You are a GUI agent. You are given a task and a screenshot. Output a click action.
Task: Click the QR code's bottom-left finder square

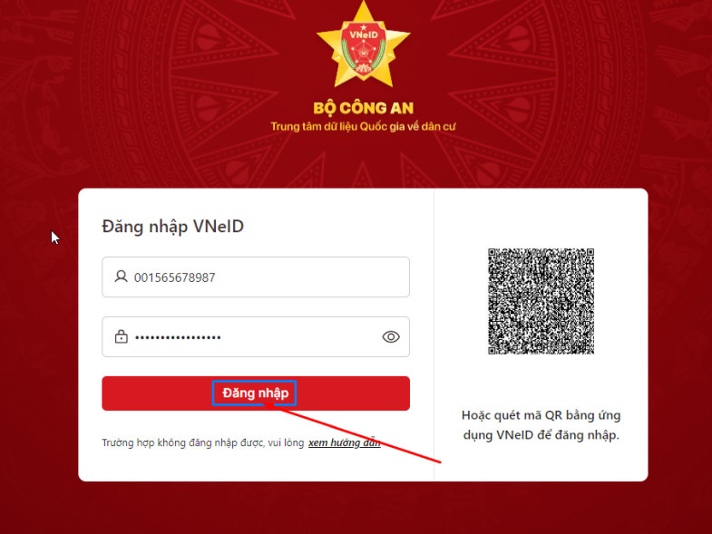click(493, 350)
